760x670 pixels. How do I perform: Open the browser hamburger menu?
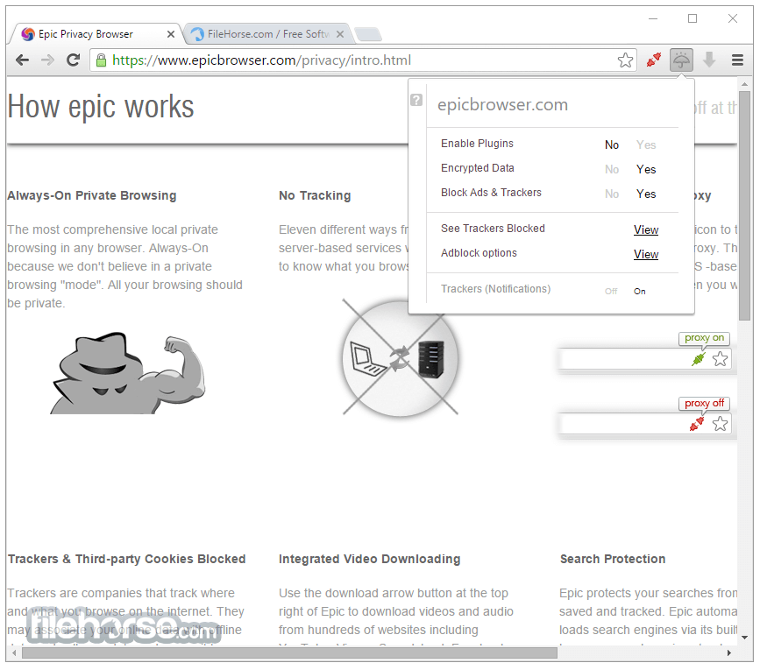pos(737,60)
